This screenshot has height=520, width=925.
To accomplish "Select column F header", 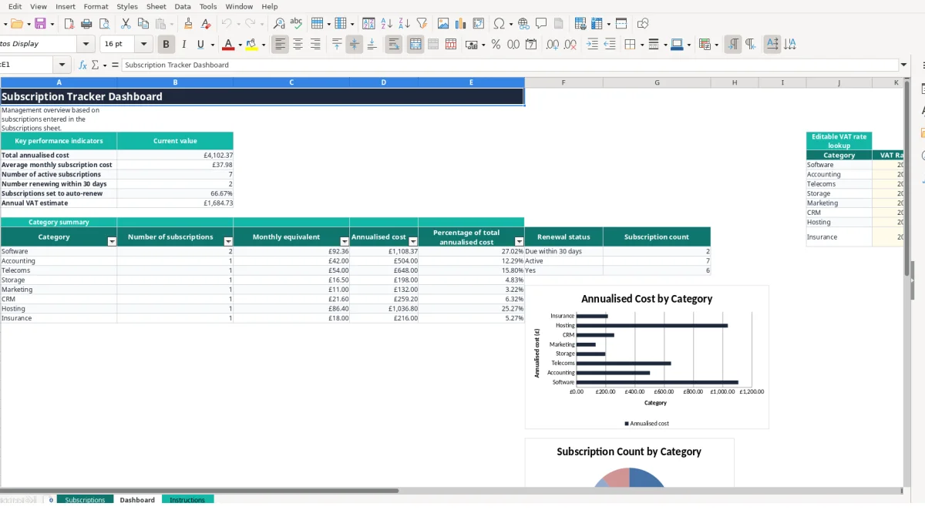I will click(563, 82).
